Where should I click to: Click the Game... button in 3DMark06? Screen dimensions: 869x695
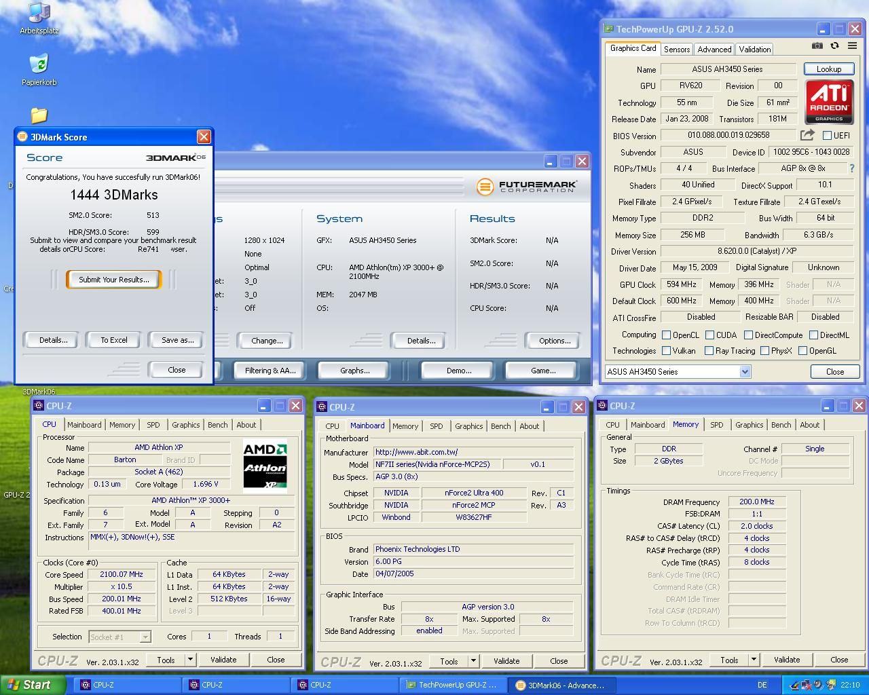[543, 371]
